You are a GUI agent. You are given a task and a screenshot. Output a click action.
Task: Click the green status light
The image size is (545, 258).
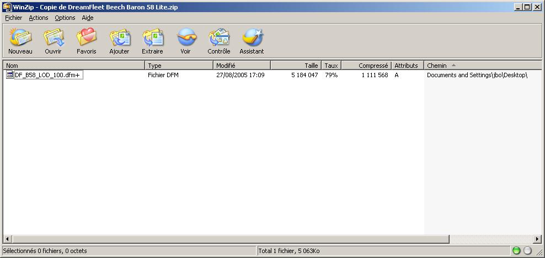click(x=516, y=250)
